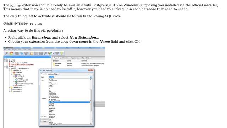Open the File menu in pgAdmin

(5, 50)
